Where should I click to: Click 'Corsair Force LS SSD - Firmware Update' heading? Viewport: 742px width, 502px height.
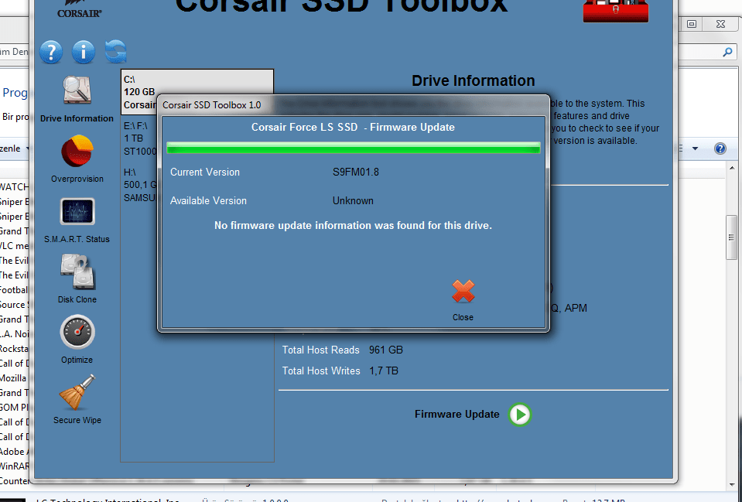(353, 128)
